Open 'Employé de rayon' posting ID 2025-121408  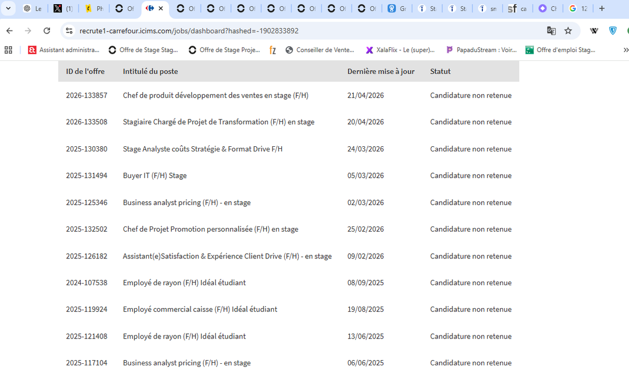184,337
